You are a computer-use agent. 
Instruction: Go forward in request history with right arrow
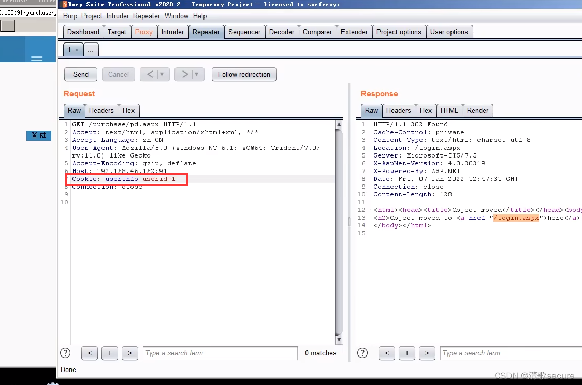pyautogui.click(x=184, y=74)
